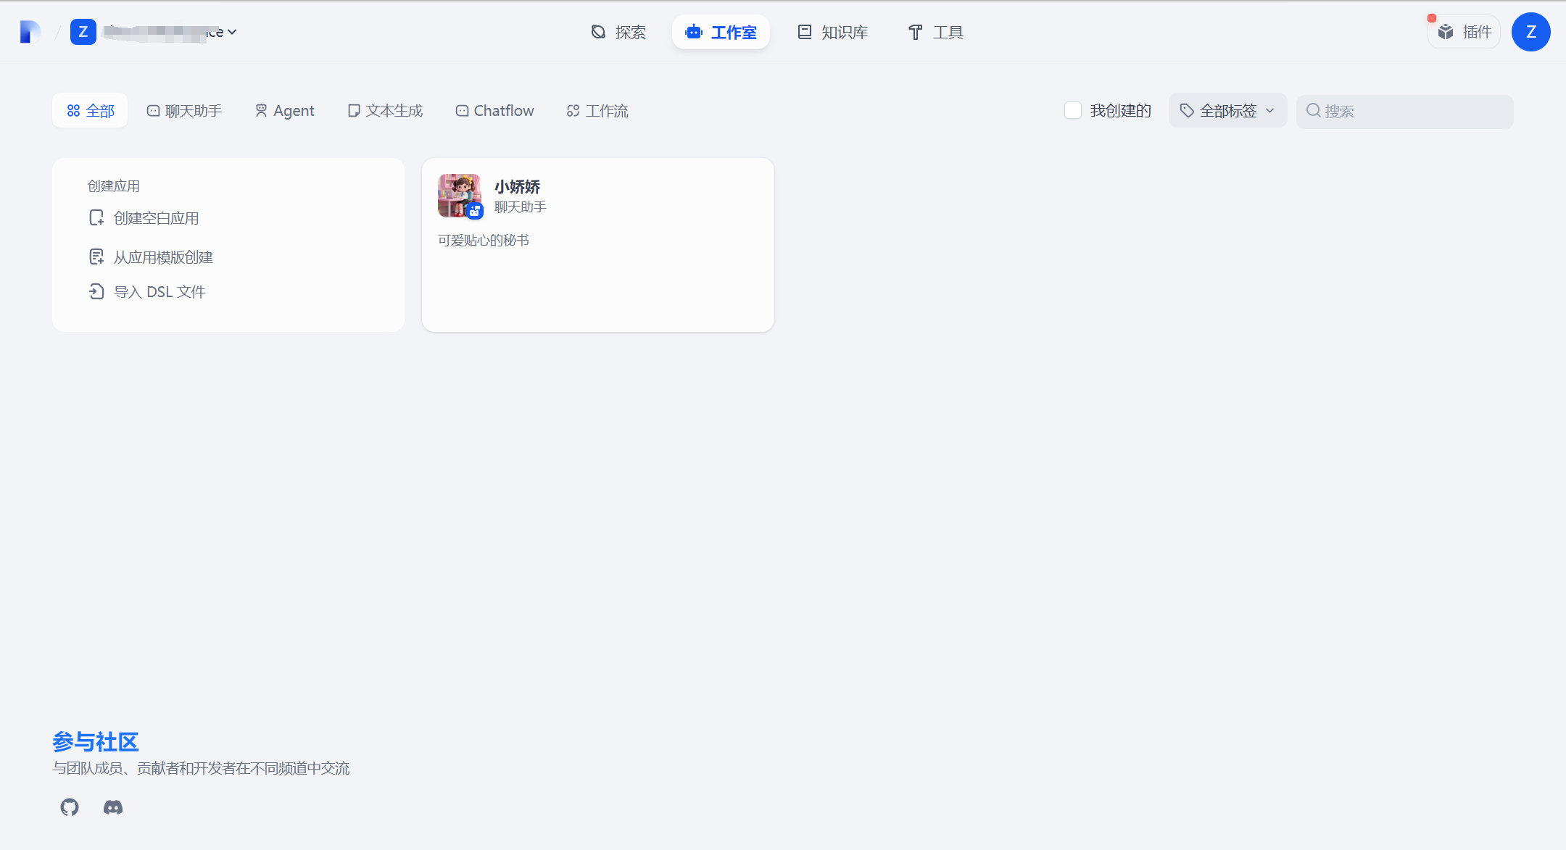This screenshot has height=850, width=1566.
Task: Click the 插件 plugins cube icon
Action: click(1446, 32)
